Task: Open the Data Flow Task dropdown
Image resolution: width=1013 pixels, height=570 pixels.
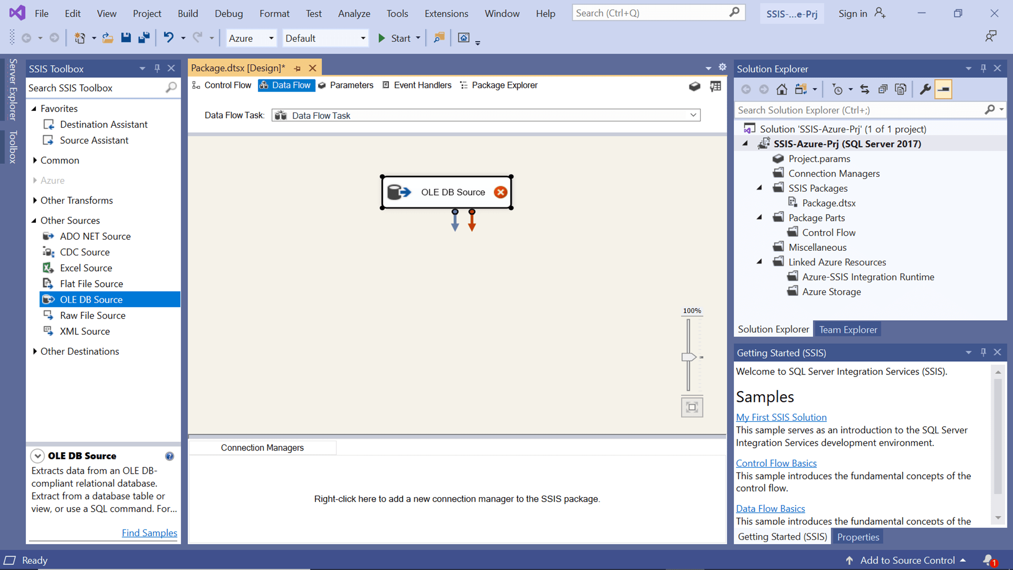Action: (693, 116)
